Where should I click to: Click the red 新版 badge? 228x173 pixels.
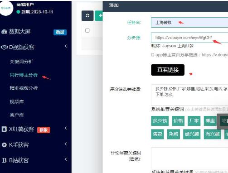(44, 130)
